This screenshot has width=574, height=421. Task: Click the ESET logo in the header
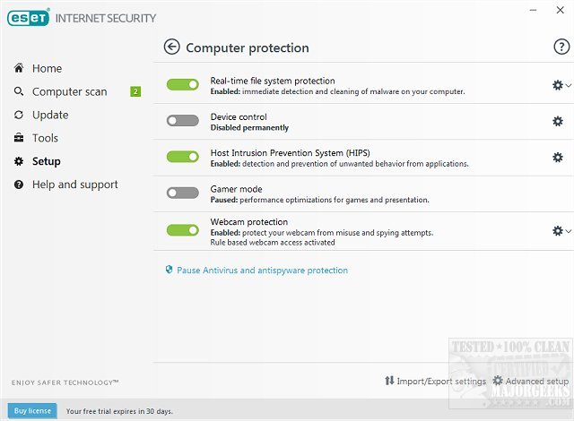pyautogui.click(x=30, y=18)
